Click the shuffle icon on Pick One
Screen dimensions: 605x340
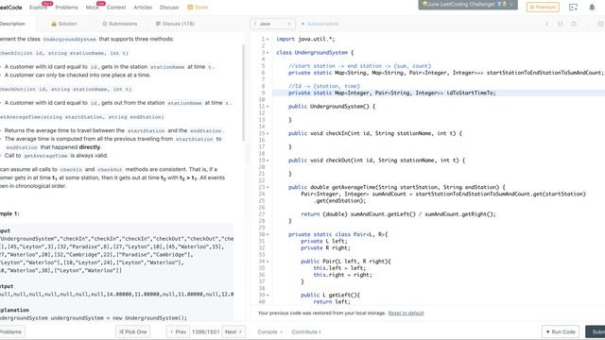tap(121, 331)
